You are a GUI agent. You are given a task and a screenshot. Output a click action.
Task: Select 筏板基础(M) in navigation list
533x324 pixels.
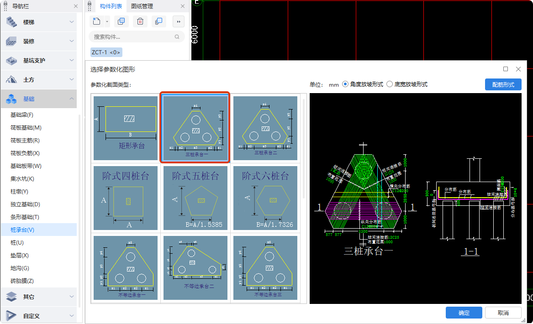[x=39, y=128]
